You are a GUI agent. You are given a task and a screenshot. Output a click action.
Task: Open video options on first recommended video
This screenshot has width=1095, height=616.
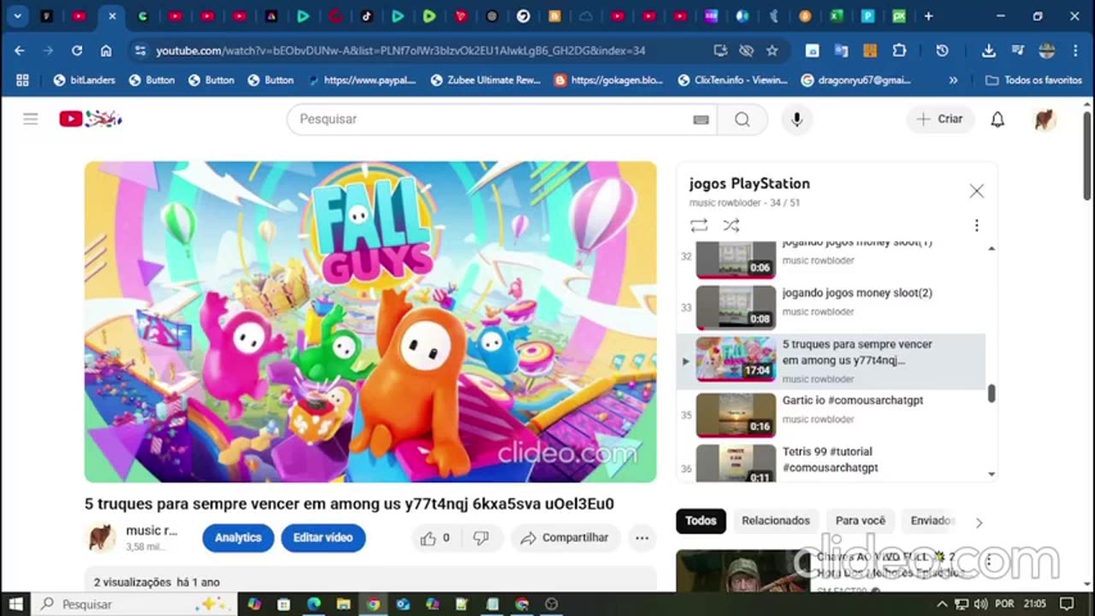tap(989, 561)
